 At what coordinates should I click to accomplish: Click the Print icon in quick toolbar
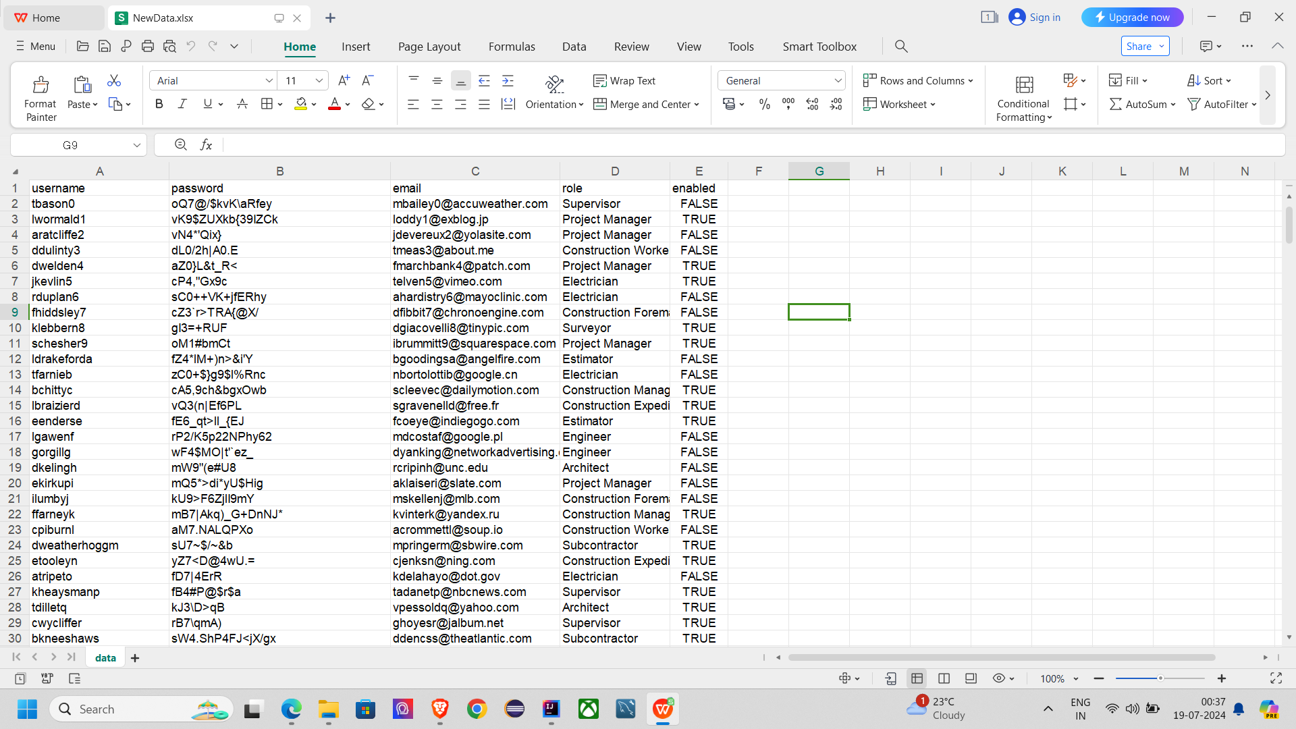148,46
